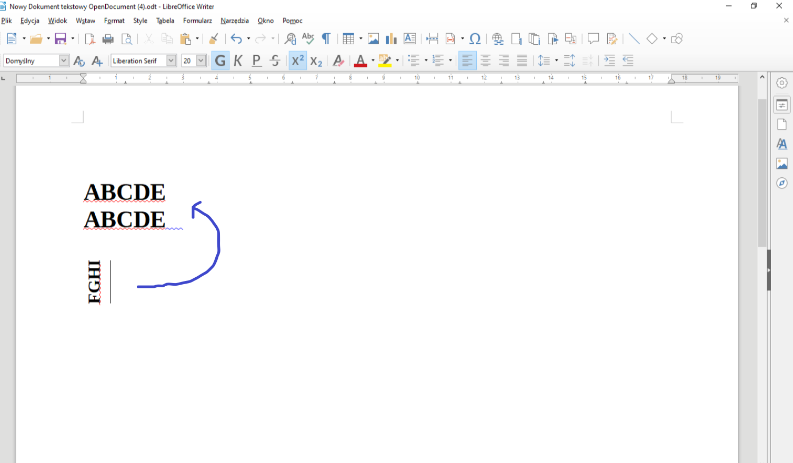
Task: Click the Center alignment button
Action: tap(485, 61)
